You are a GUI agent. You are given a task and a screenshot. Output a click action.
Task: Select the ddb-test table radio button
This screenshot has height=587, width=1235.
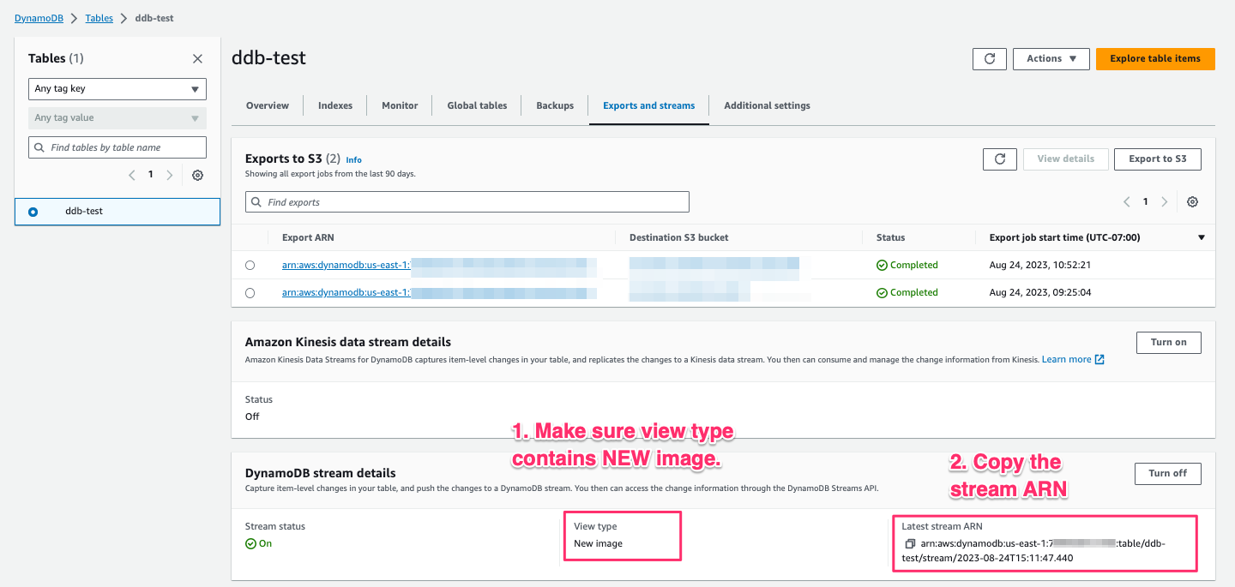point(33,212)
